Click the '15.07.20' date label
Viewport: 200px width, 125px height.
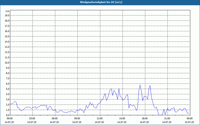(x=189, y=122)
